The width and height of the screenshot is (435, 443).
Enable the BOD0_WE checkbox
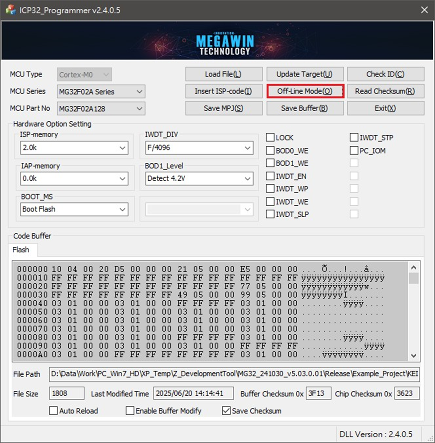point(270,150)
